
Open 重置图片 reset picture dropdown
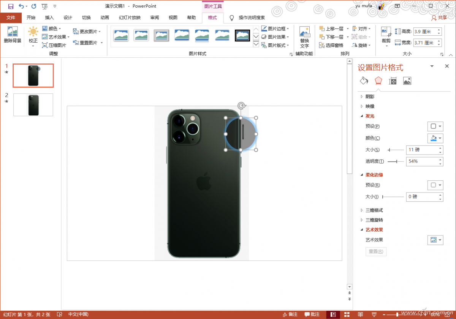(x=88, y=43)
